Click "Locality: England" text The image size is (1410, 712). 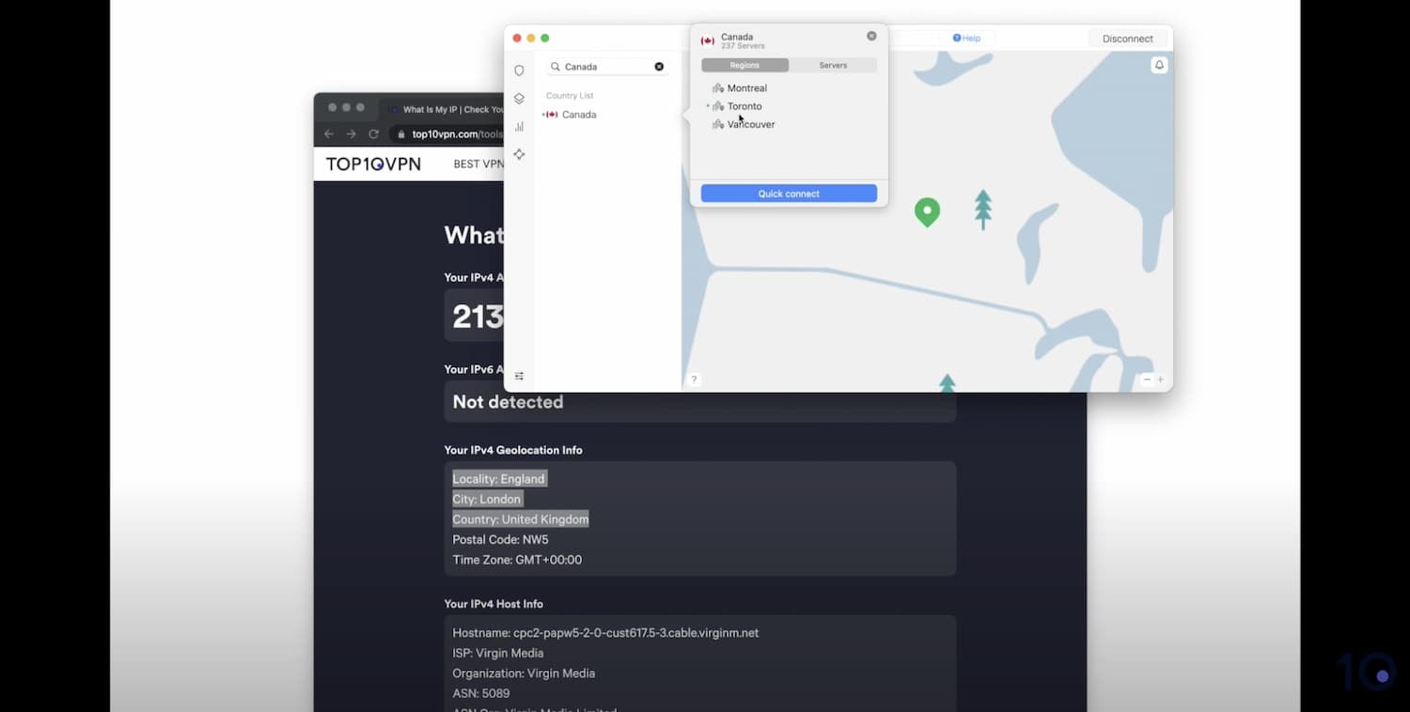[x=498, y=479]
